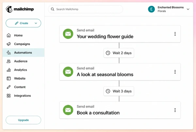Click the Florals account subtitle
The height and width of the screenshot is (132, 196).
[x=162, y=11]
